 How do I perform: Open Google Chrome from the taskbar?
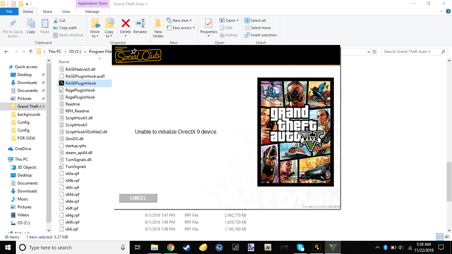click(x=170, y=247)
